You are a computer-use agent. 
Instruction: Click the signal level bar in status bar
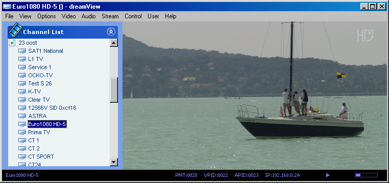click(366, 175)
